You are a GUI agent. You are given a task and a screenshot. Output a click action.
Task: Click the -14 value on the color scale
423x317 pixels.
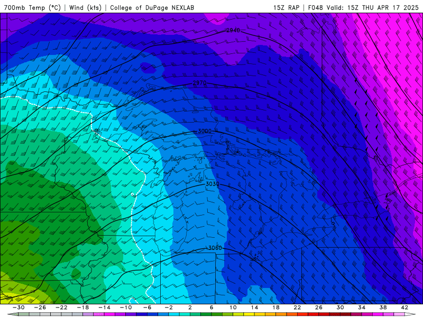(x=104, y=307)
